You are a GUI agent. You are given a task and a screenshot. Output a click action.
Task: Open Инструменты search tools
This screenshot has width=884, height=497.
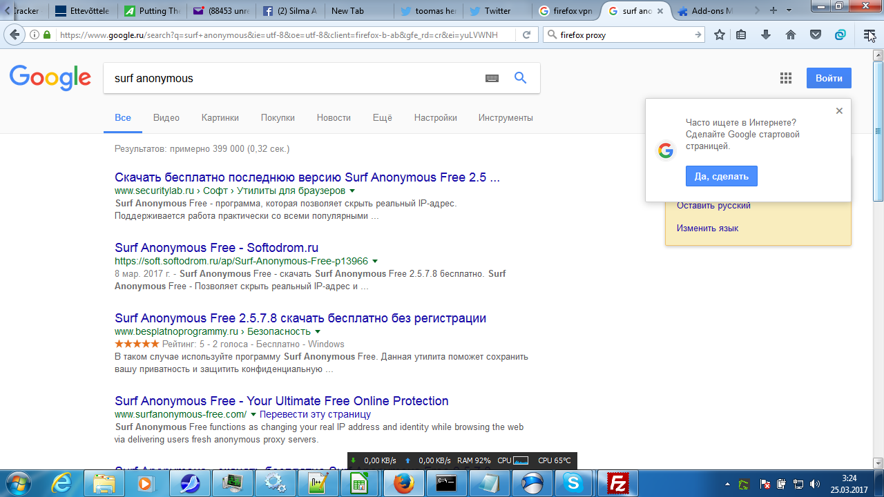[x=506, y=117]
